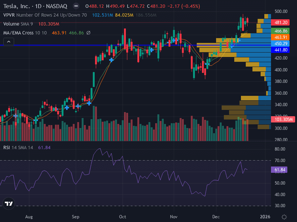Select the RSI 14 SMA 14 legend
This screenshot has width=297, height=222.
tap(18, 148)
